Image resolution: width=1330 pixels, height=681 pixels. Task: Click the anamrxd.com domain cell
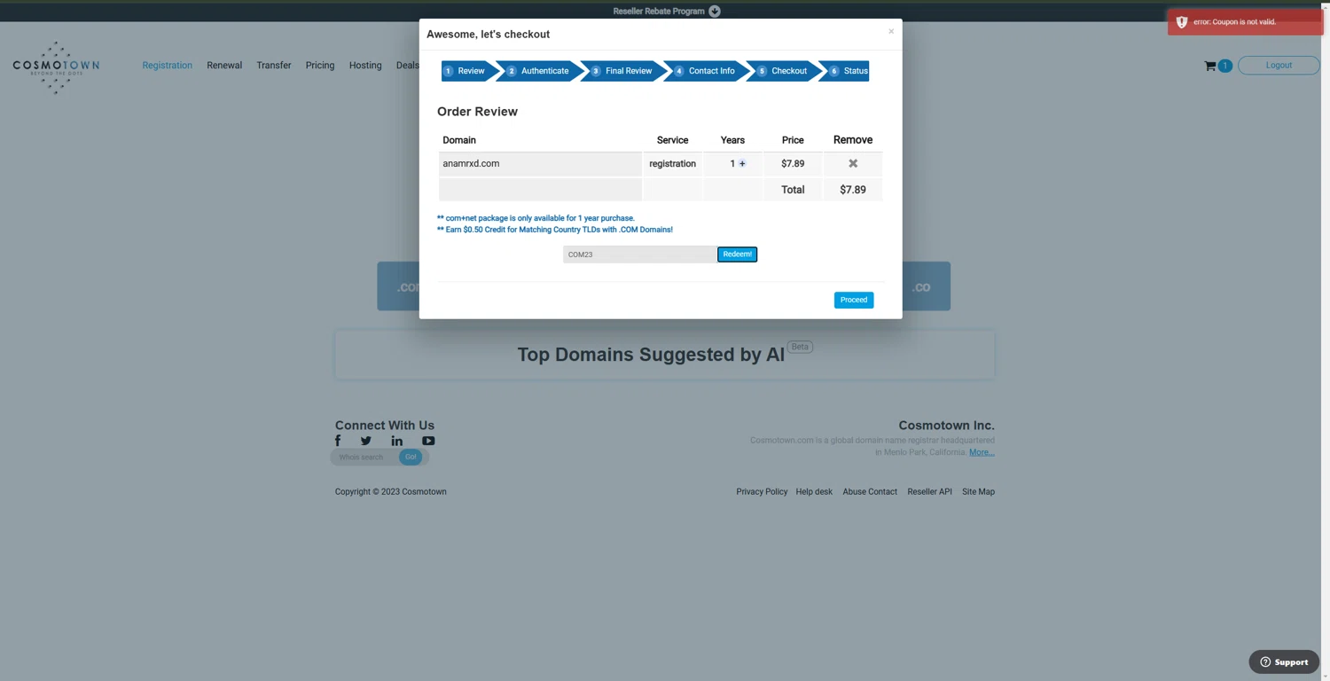pos(540,164)
